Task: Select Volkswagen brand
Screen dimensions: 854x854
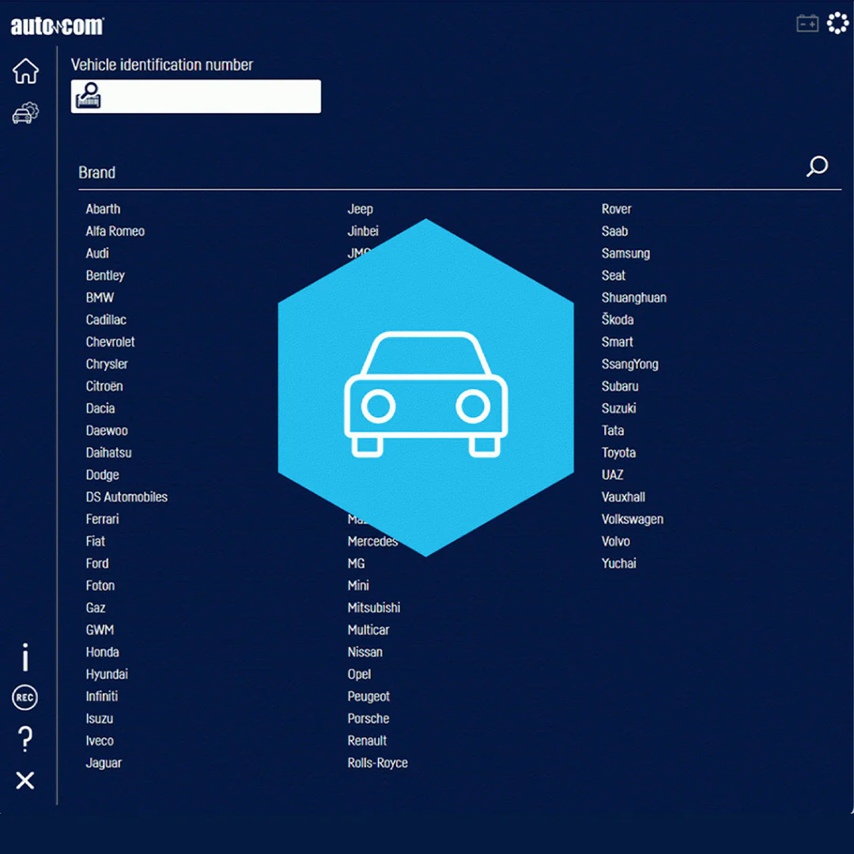Action: 633,520
